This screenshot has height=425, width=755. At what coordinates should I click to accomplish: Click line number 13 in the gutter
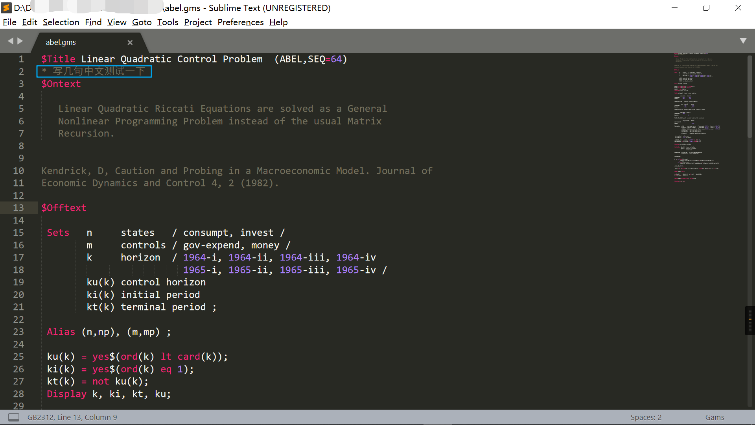(18, 208)
